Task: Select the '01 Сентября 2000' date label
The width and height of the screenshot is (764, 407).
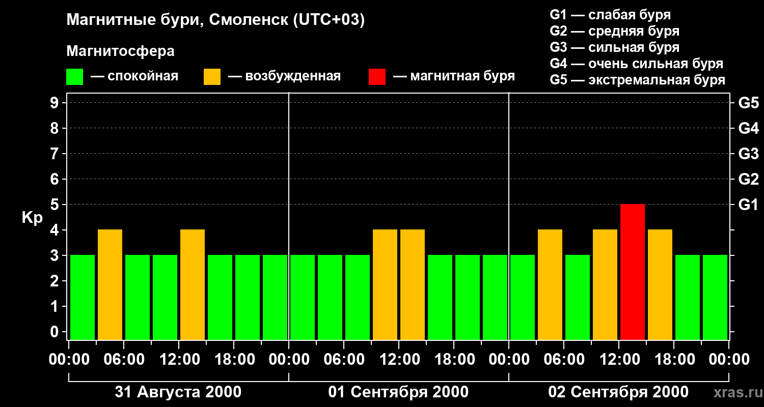Action: (x=398, y=392)
